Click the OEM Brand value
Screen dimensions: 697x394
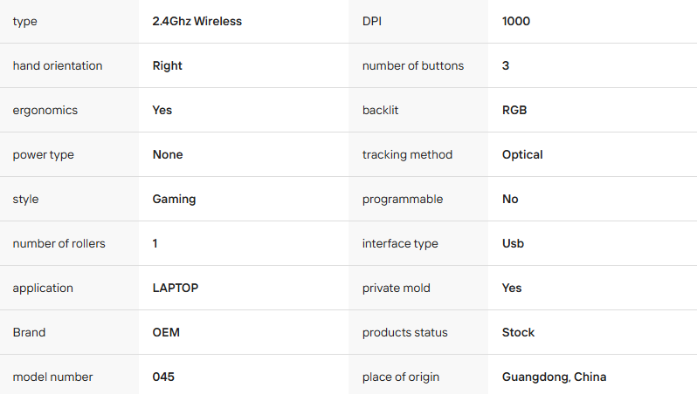click(x=166, y=332)
